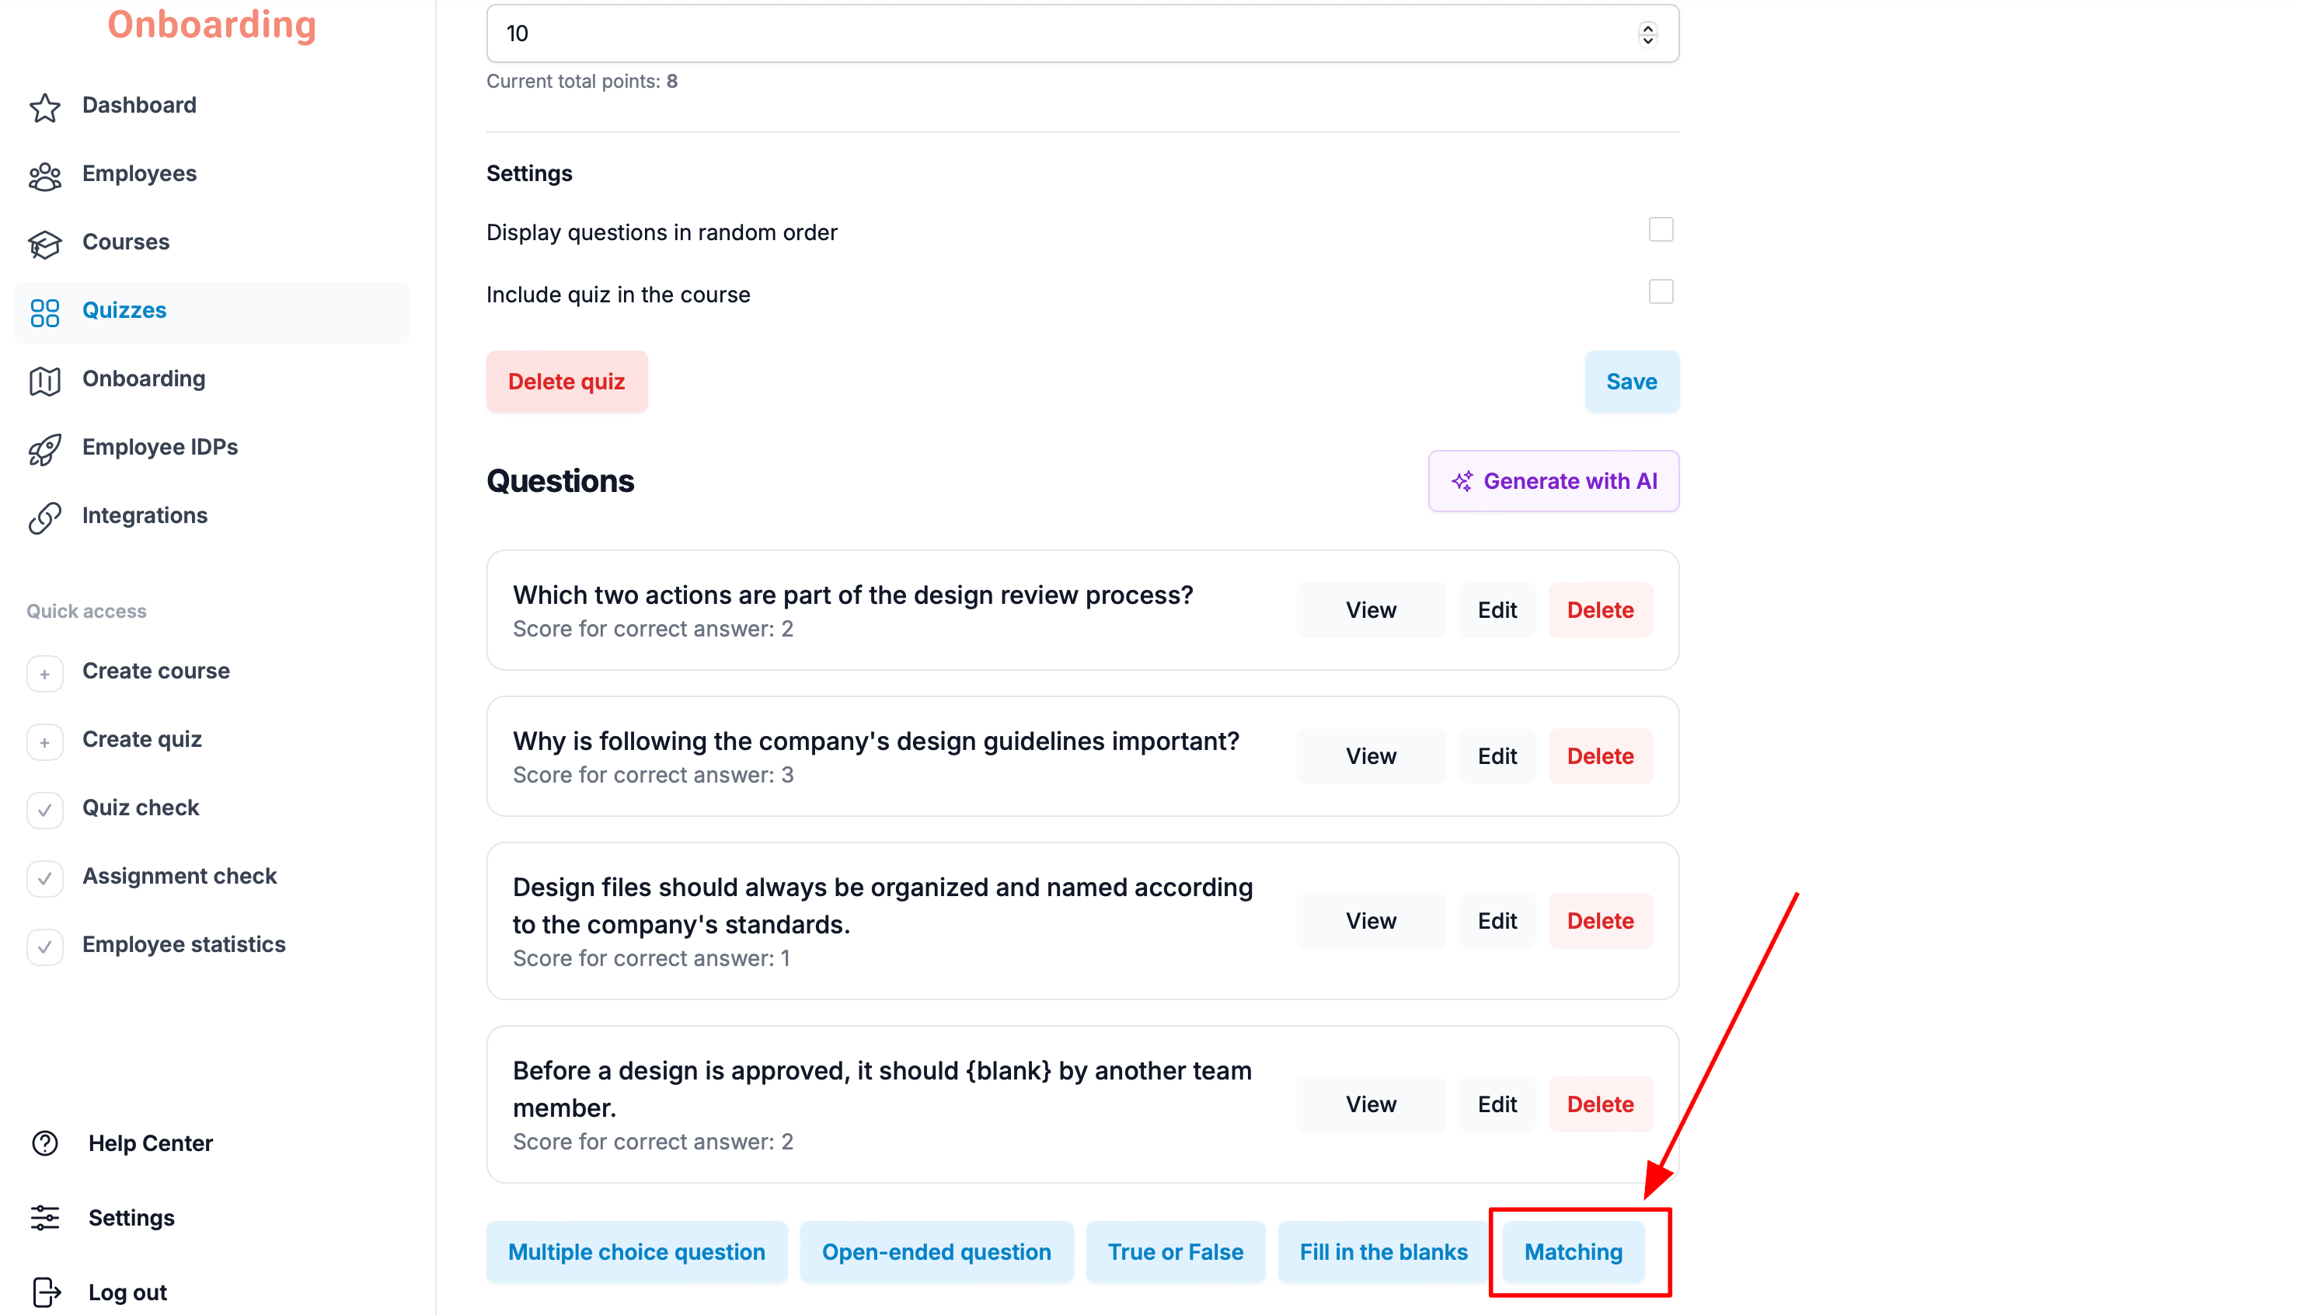
Task: Click the Log out door icon
Action: pos(46,1292)
